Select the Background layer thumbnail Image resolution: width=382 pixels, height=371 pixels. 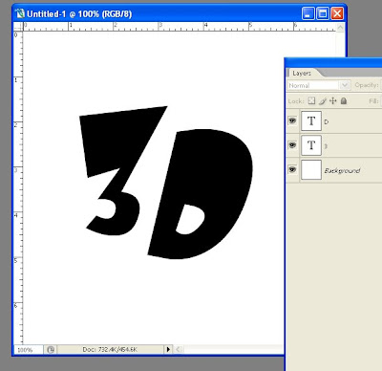tap(311, 169)
